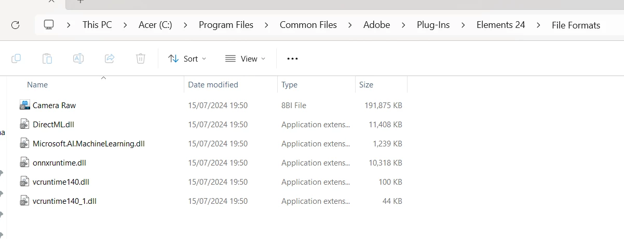Screen dimensions: 624x239
Task: Navigate to Plug-Ins breadcrumb
Action: pos(433,25)
